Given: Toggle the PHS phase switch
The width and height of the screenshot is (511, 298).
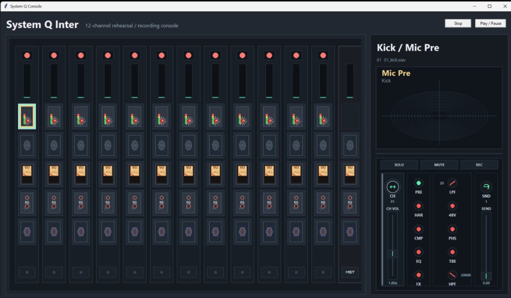Looking at the screenshot, I should click(x=452, y=229).
